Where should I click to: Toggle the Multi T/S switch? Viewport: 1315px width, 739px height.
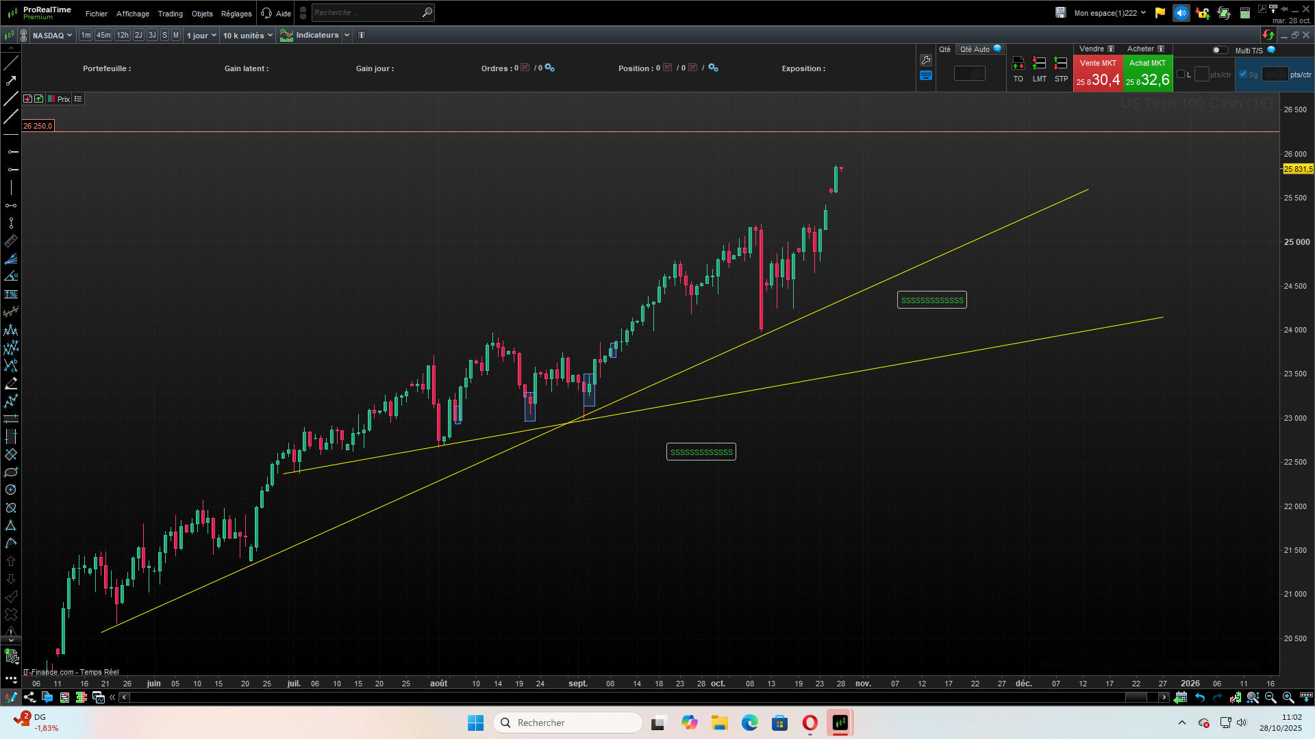1220,50
